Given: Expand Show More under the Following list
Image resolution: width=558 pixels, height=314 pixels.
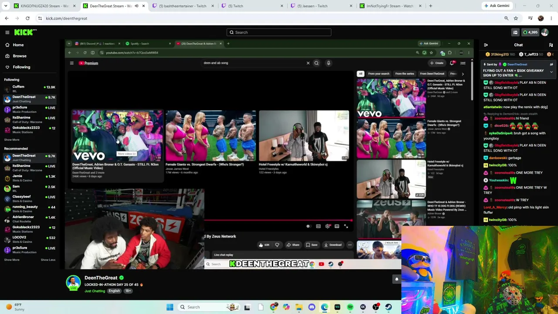Looking at the screenshot, I should [x=12, y=140].
